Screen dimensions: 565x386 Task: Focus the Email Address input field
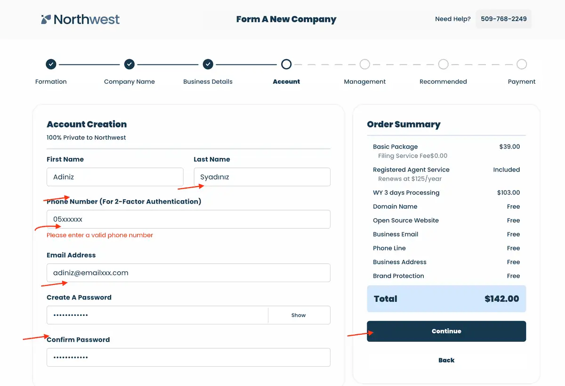[188, 273]
